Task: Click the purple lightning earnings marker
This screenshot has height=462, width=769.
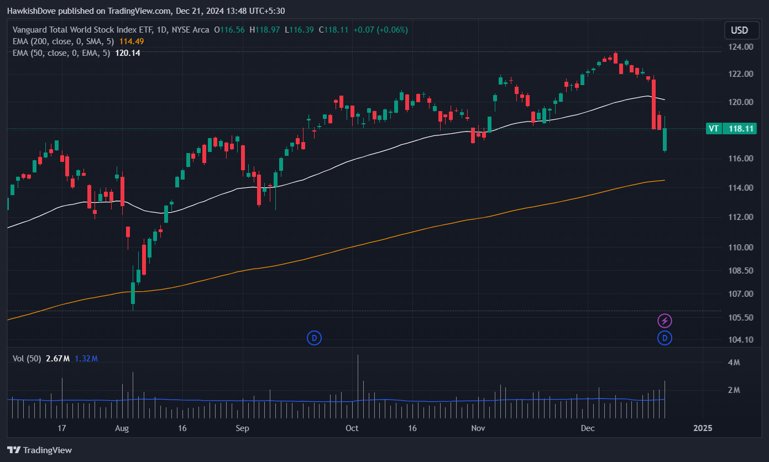Action: tap(665, 321)
